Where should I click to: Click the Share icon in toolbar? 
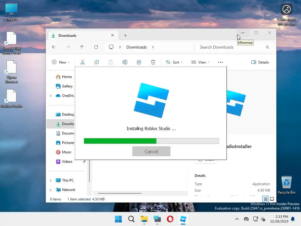click(139, 62)
